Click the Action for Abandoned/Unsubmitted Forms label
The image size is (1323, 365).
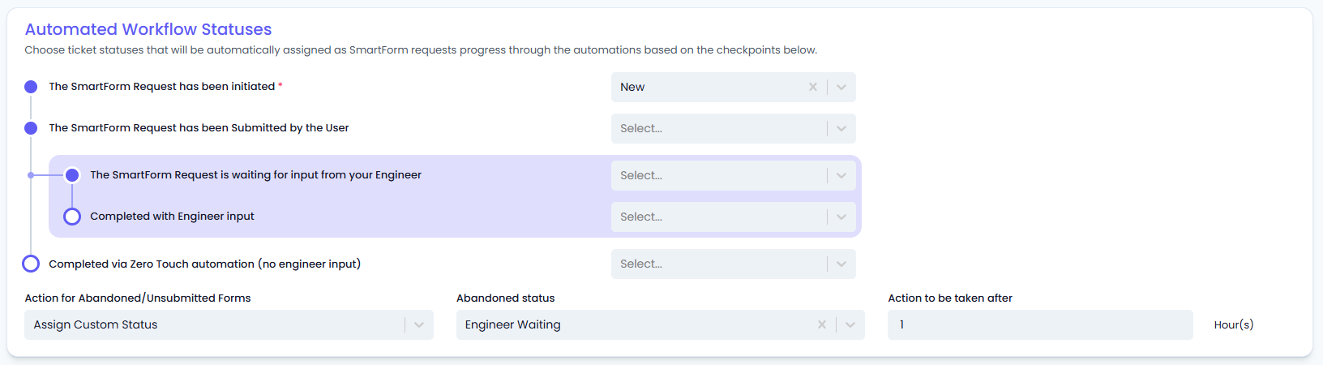[138, 298]
